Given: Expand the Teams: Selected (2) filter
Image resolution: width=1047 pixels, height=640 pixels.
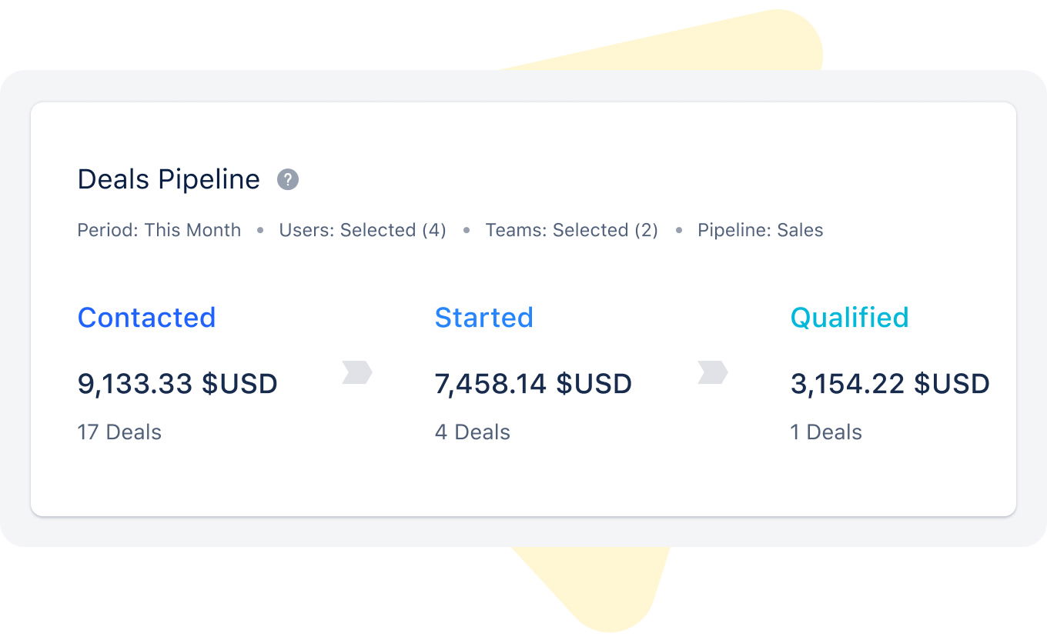Looking at the screenshot, I should pyautogui.click(x=571, y=230).
